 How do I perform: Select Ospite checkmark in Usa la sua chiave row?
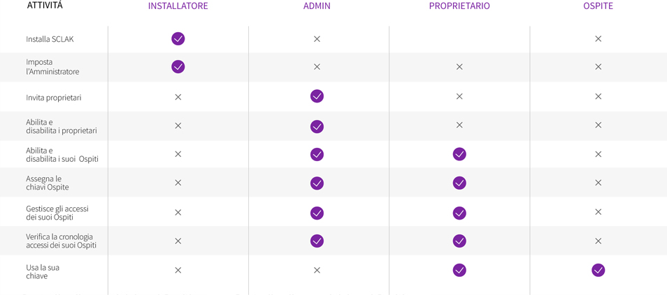coord(598,270)
